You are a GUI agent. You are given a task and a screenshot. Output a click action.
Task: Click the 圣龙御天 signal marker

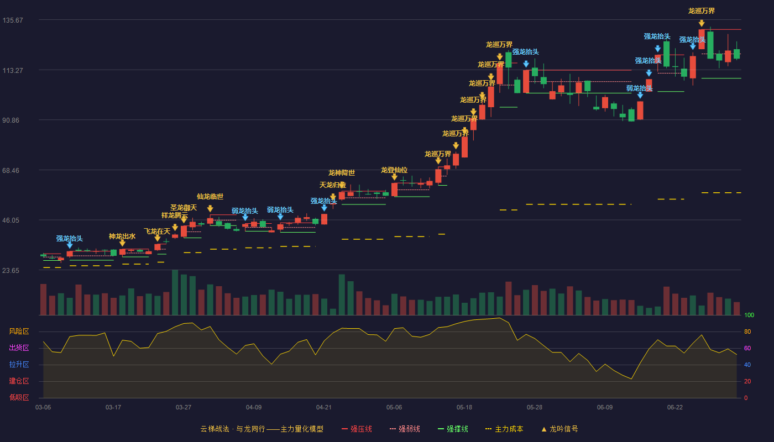184,219
